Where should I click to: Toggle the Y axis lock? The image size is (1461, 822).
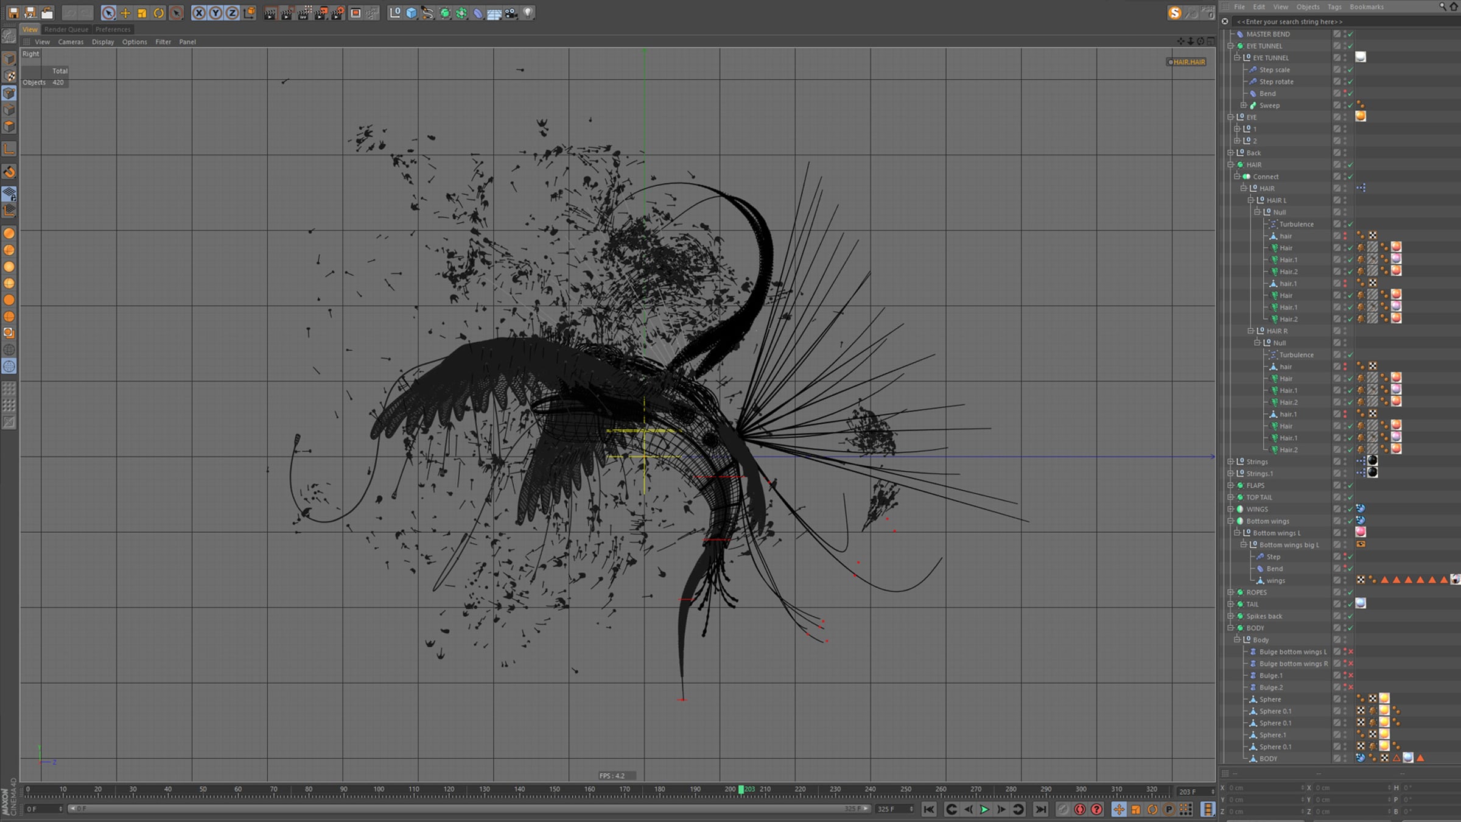coord(215,13)
